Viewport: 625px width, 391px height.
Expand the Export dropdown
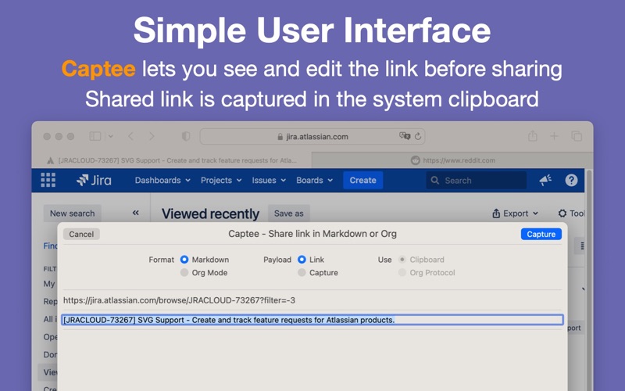pos(515,213)
